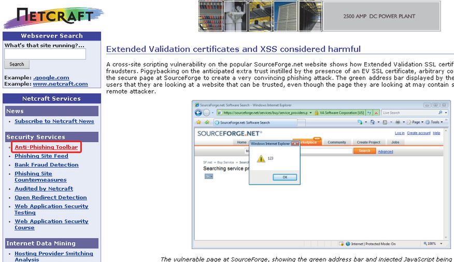
Task: Click the padlock icon in address bar
Action: point(316,113)
